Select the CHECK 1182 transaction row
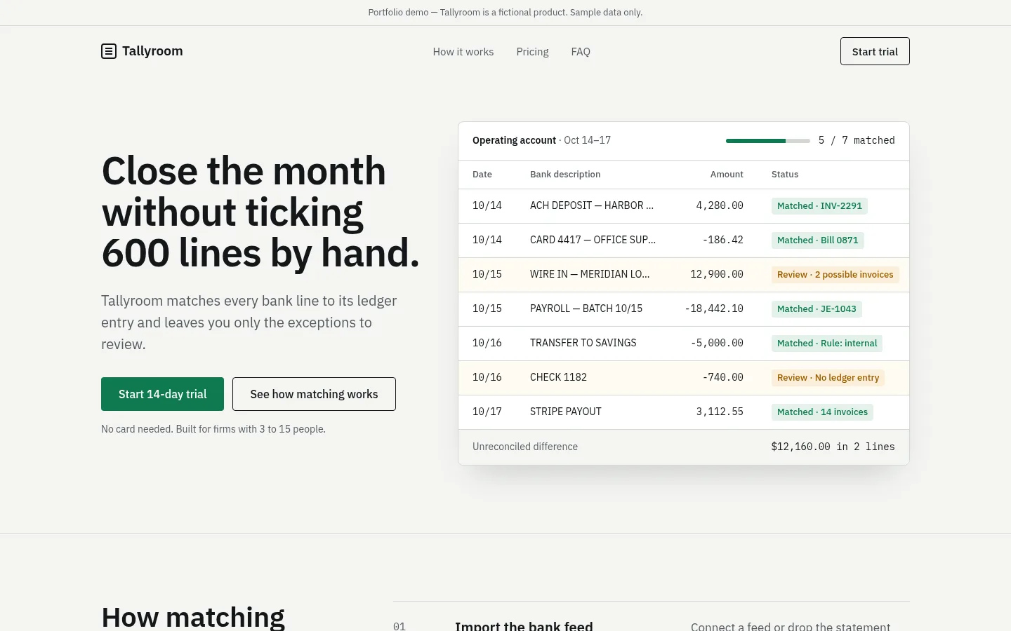Image resolution: width=1011 pixels, height=631 pixels. click(684, 378)
